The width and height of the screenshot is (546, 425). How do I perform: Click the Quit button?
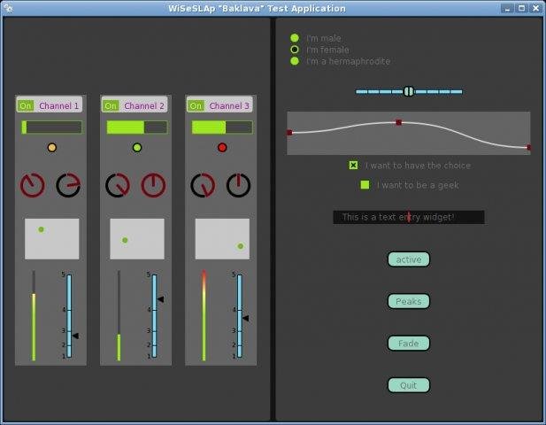click(409, 385)
